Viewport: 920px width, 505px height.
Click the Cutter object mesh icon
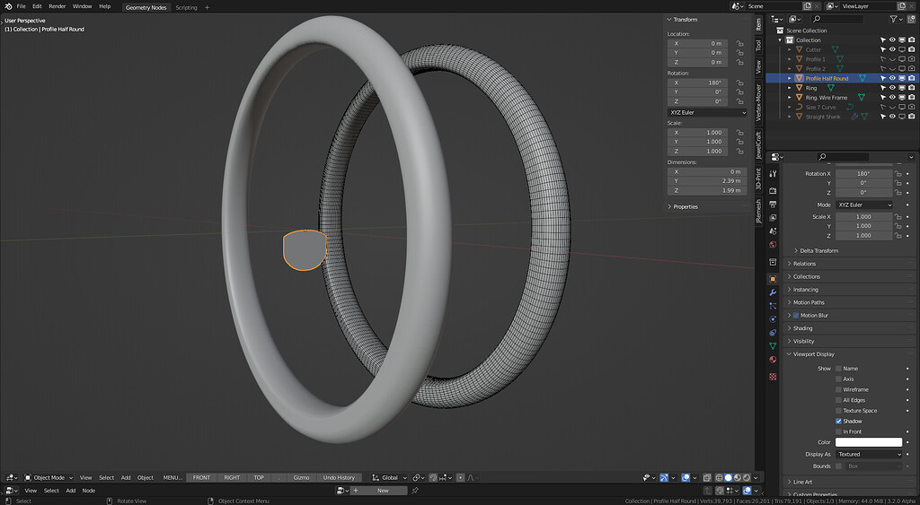pyautogui.click(x=799, y=50)
